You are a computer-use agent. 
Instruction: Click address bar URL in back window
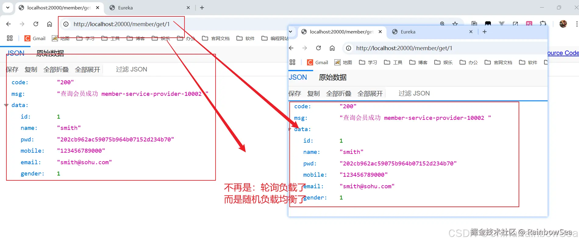(x=121, y=24)
